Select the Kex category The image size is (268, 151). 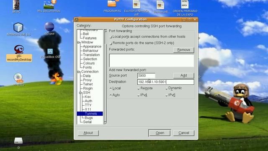coord(88,97)
